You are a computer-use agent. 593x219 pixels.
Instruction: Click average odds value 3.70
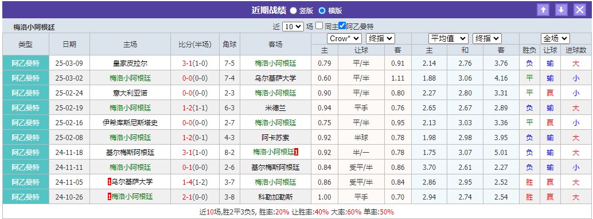point(429,167)
